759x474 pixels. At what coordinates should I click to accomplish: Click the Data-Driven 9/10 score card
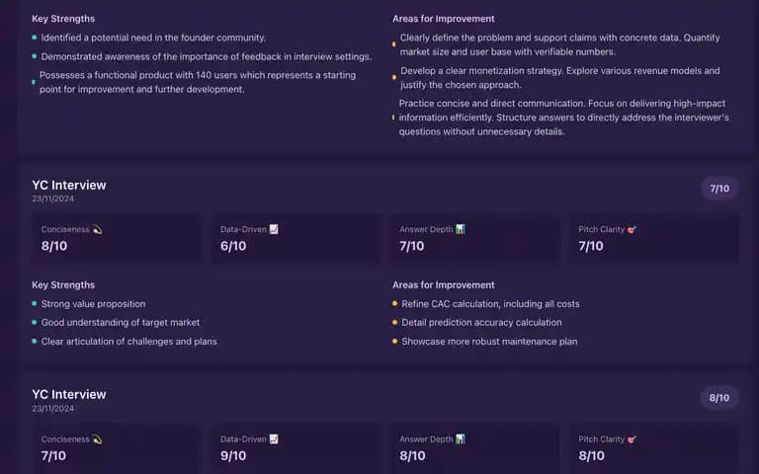tap(295, 449)
